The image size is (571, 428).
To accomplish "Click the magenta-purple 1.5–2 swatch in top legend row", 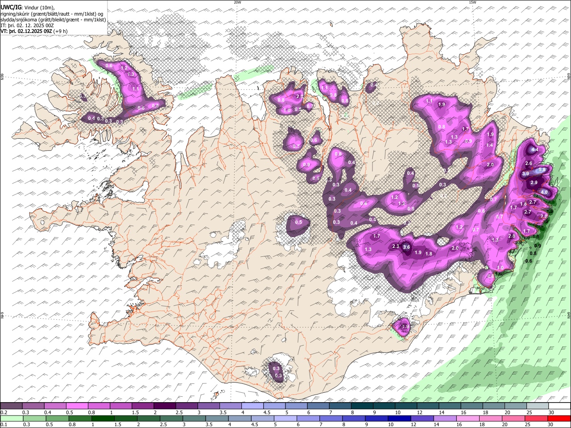I will (x=143, y=406).
